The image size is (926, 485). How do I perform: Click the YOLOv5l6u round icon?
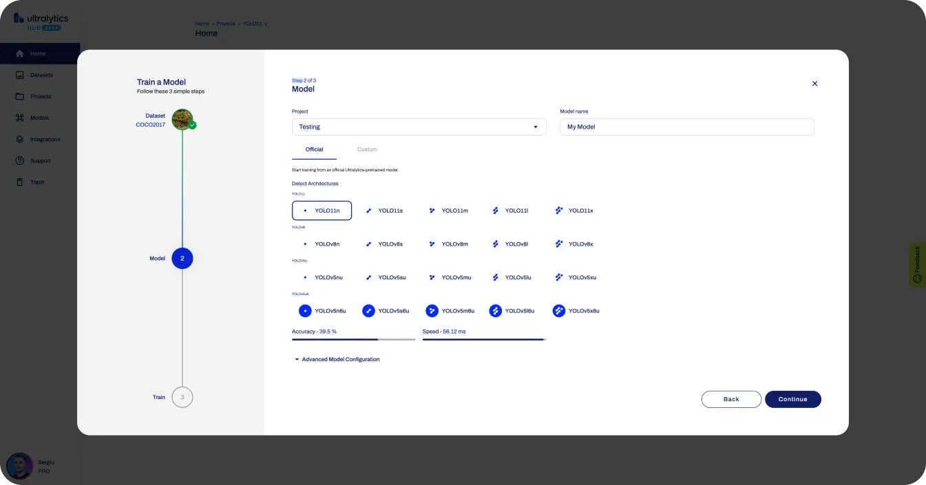496,311
